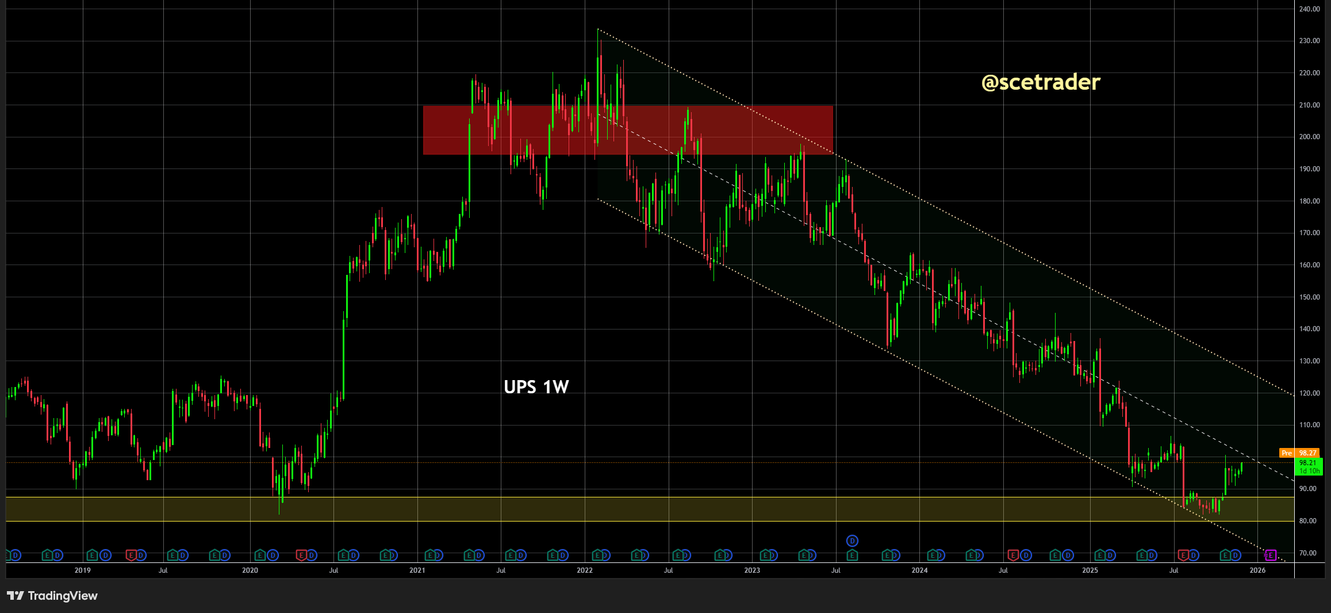Image resolution: width=1331 pixels, height=613 pixels.
Task: Click the 2022 label on the time axis
Action: point(585,570)
